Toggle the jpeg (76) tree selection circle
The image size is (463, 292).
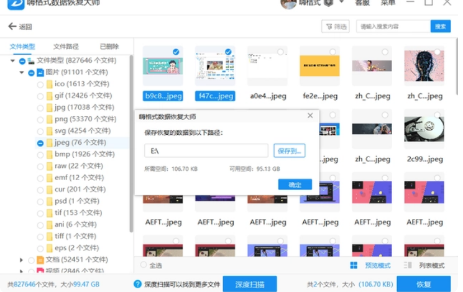point(40,143)
